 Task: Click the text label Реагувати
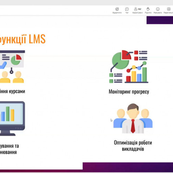[158, 13]
